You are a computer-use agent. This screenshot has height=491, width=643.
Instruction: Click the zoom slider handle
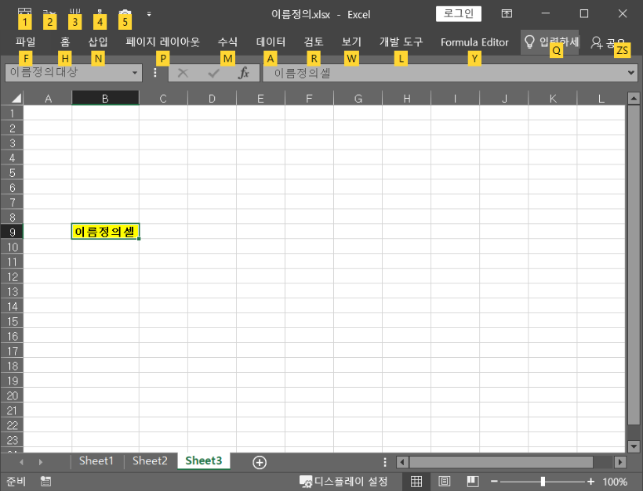[x=543, y=481]
